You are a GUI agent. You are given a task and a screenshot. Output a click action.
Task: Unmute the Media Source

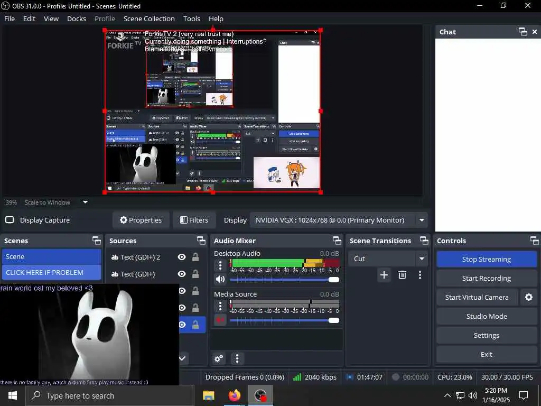pos(220,320)
